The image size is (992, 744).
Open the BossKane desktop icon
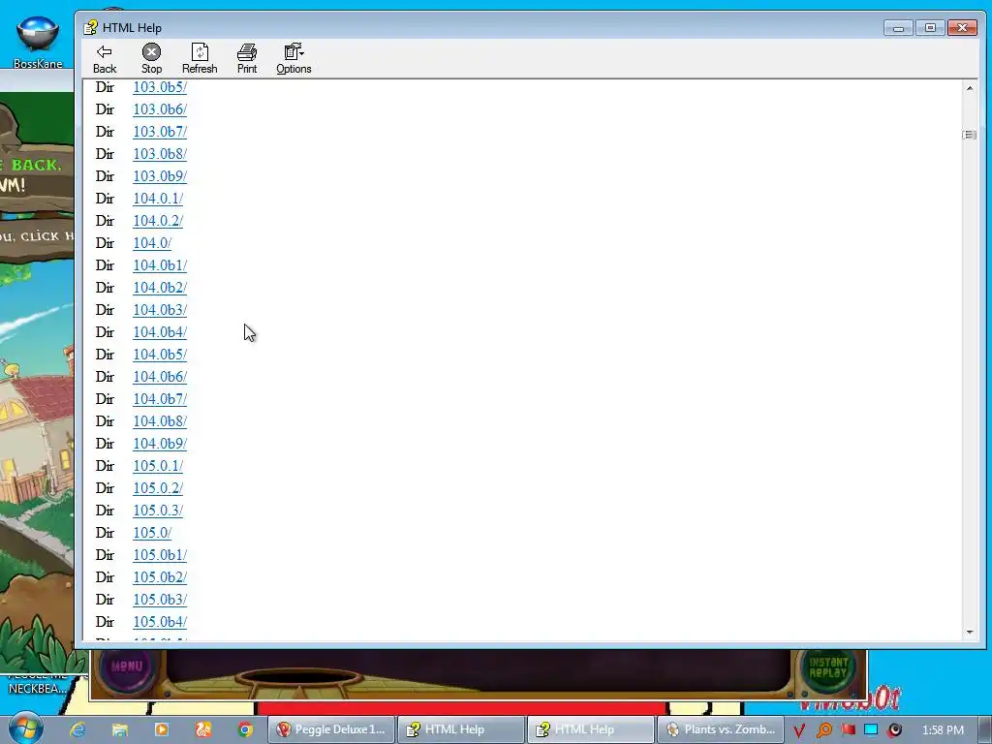coord(38,42)
